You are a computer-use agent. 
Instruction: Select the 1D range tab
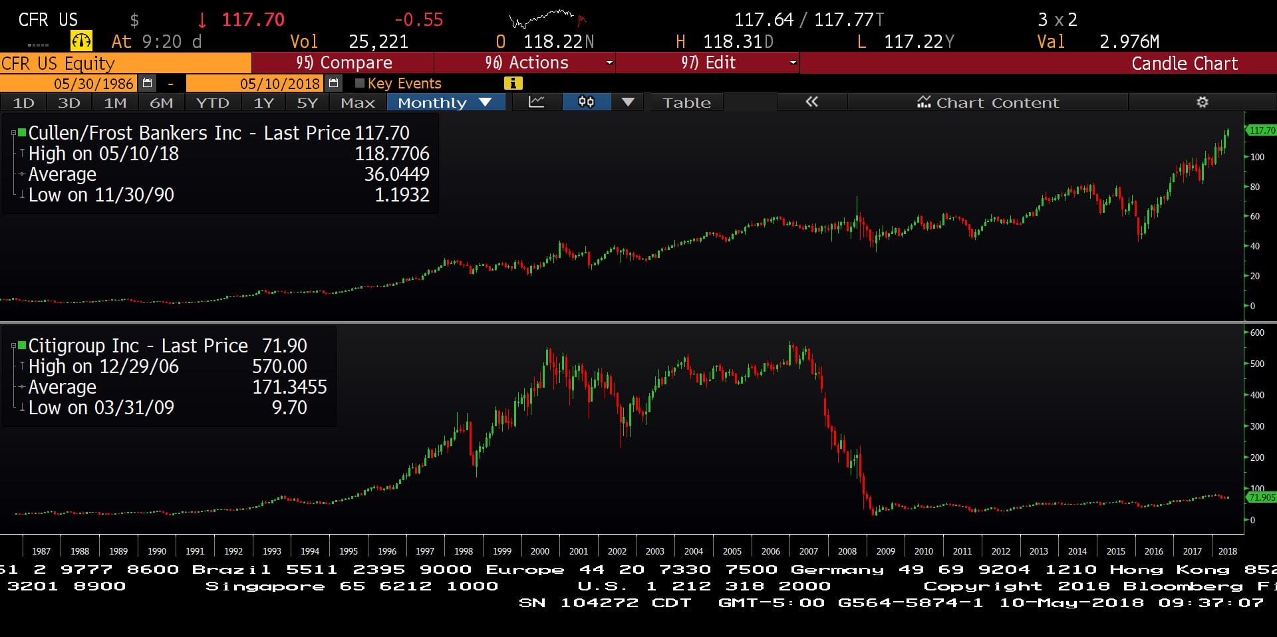[x=23, y=102]
